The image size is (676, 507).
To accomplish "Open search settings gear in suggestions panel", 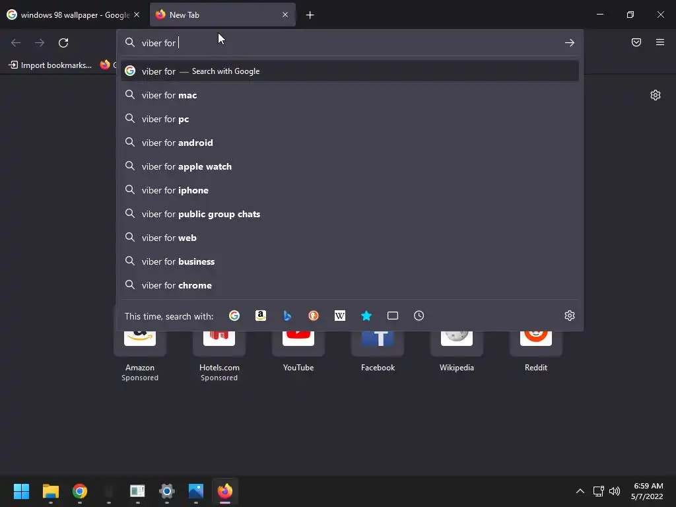I will (x=570, y=316).
